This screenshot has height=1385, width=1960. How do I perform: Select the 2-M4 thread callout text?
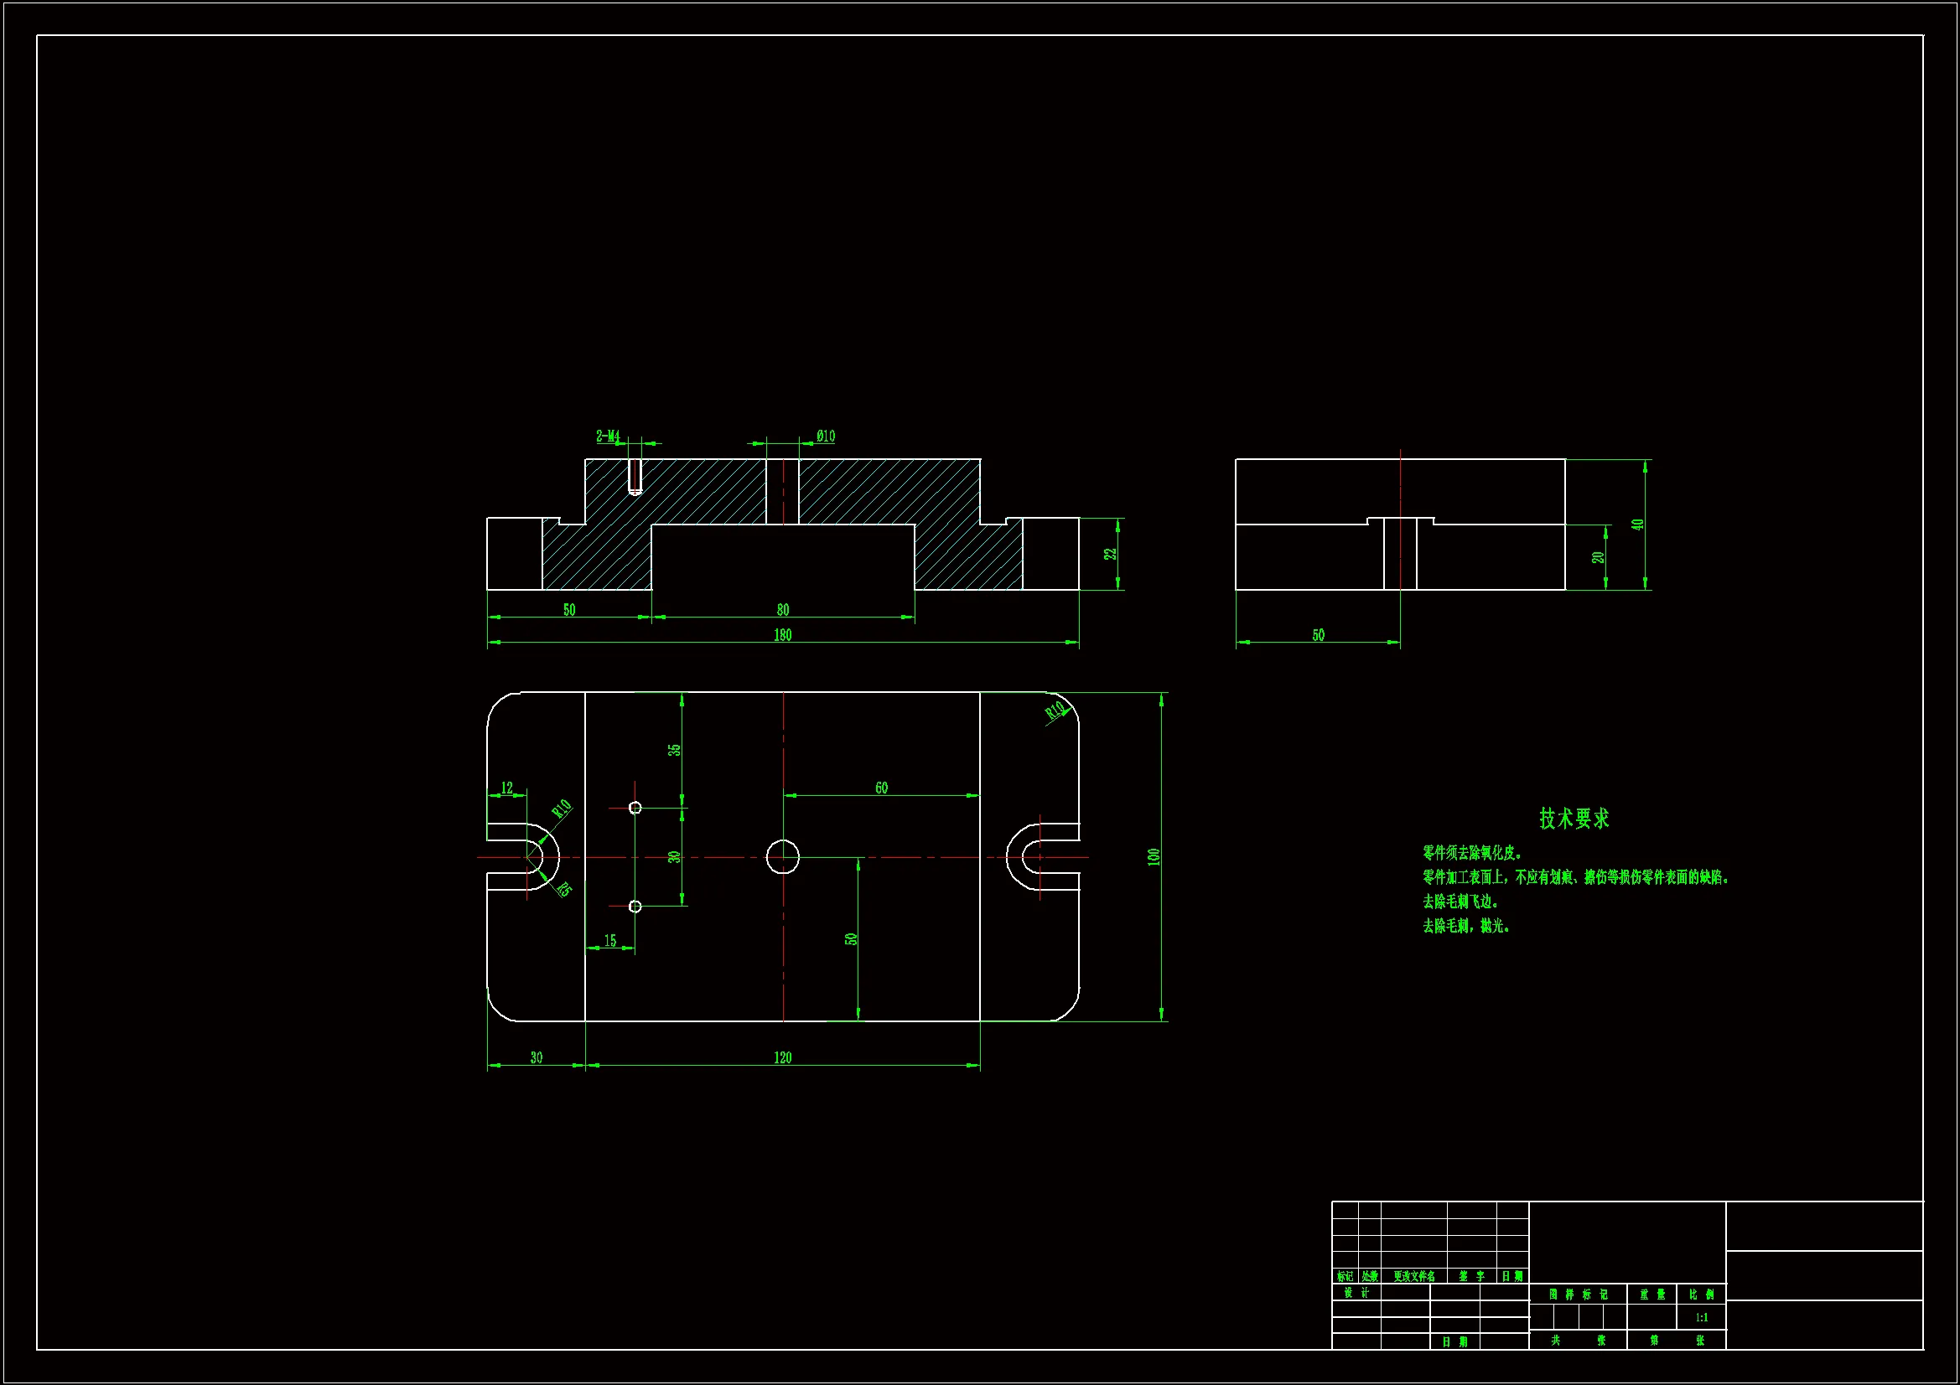(607, 436)
